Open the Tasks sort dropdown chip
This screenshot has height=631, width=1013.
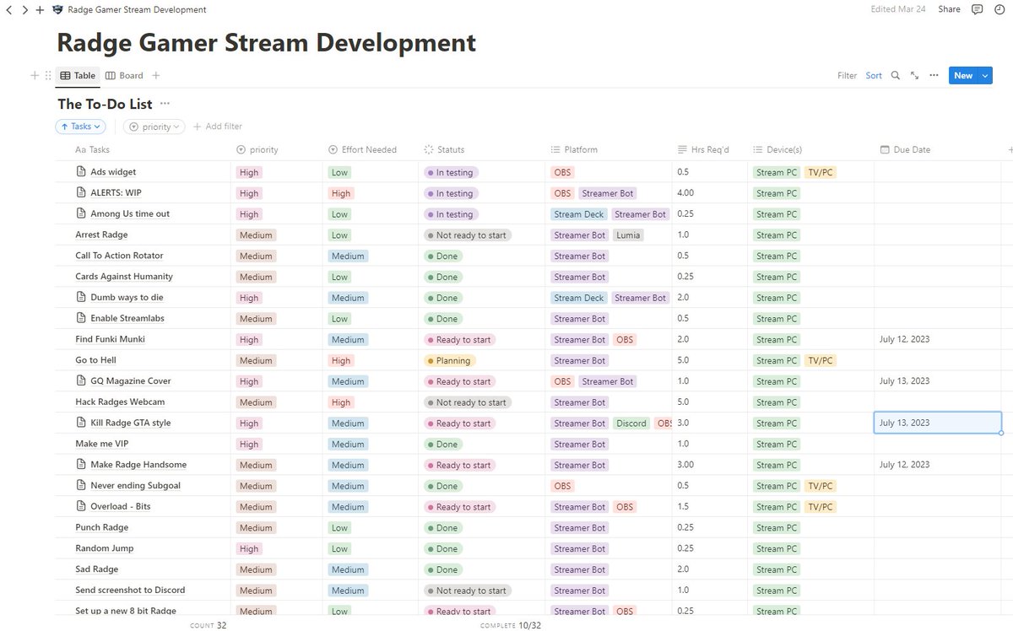click(x=81, y=127)
